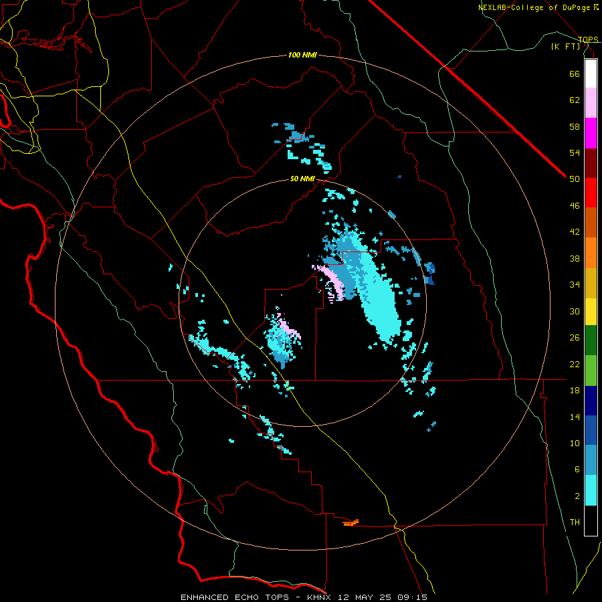Click the steel blue 6 kft legend swatch
The height and width of the screenshot is (602, 602).
click(x=591, y=460)
